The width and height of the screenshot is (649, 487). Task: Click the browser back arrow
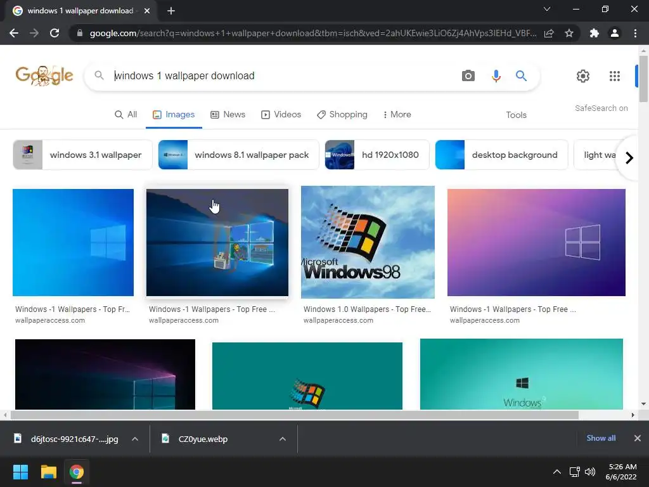point(14,33)
